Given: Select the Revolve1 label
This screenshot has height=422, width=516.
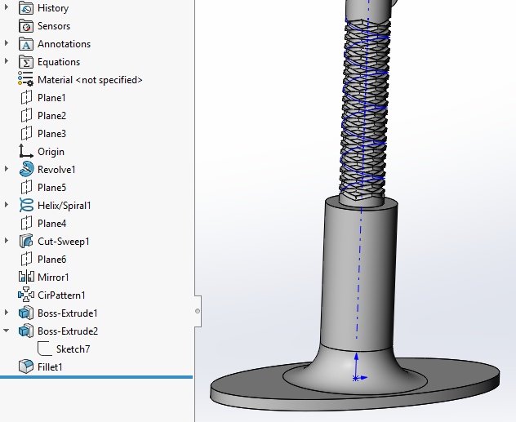Looking at the screenshot, I should tap(56, 170).
